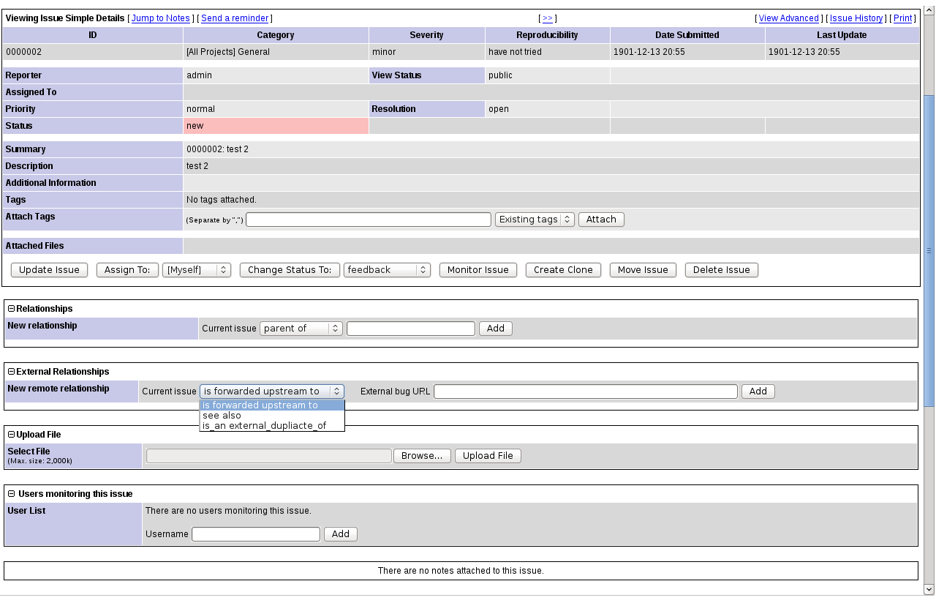The height and width of the screenshot is (603, 936).
Task: Click the External bug URL field
Action: click(x=585, y=392)
